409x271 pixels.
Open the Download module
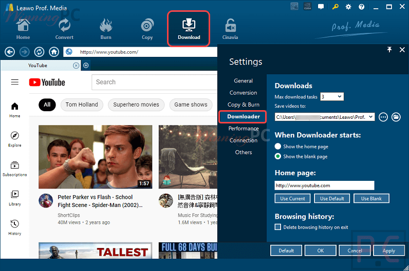189,29
